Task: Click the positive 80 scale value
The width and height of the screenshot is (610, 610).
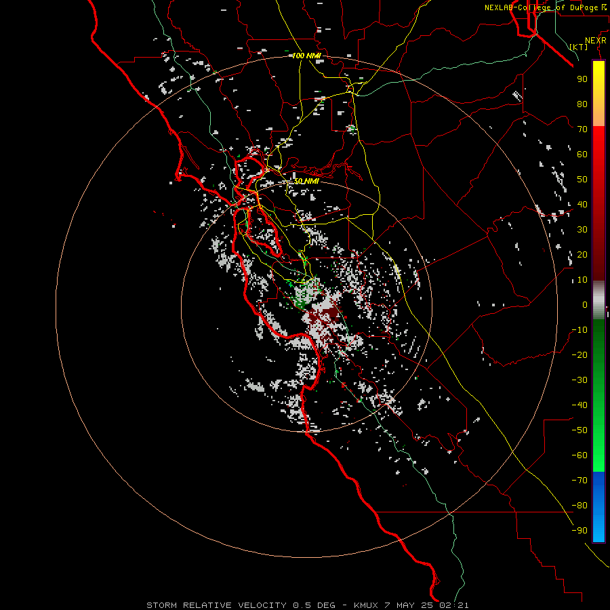Action: [582, 104]
